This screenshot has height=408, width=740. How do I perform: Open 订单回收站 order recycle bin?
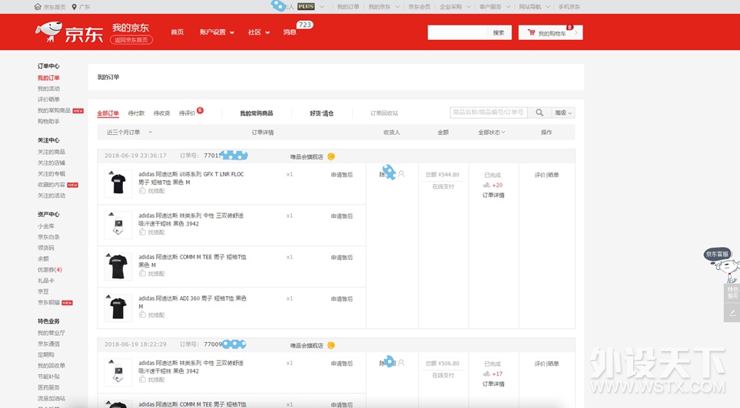[x=384, y=114]
